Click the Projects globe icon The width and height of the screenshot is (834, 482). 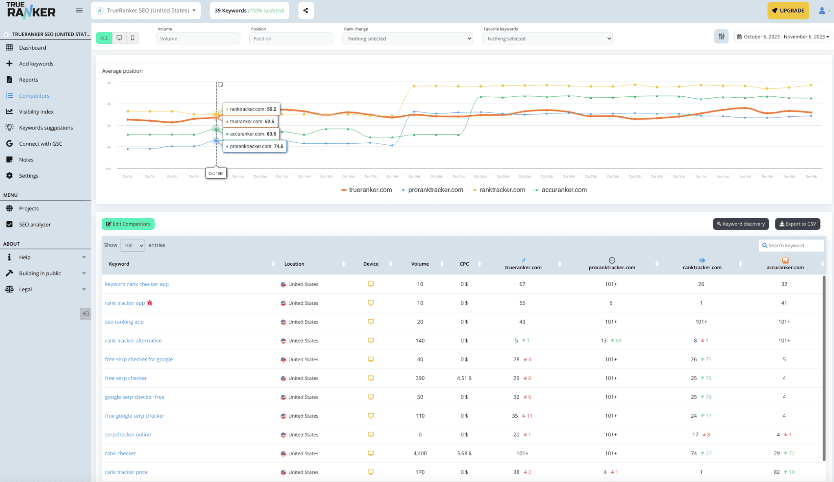point(9,208)
